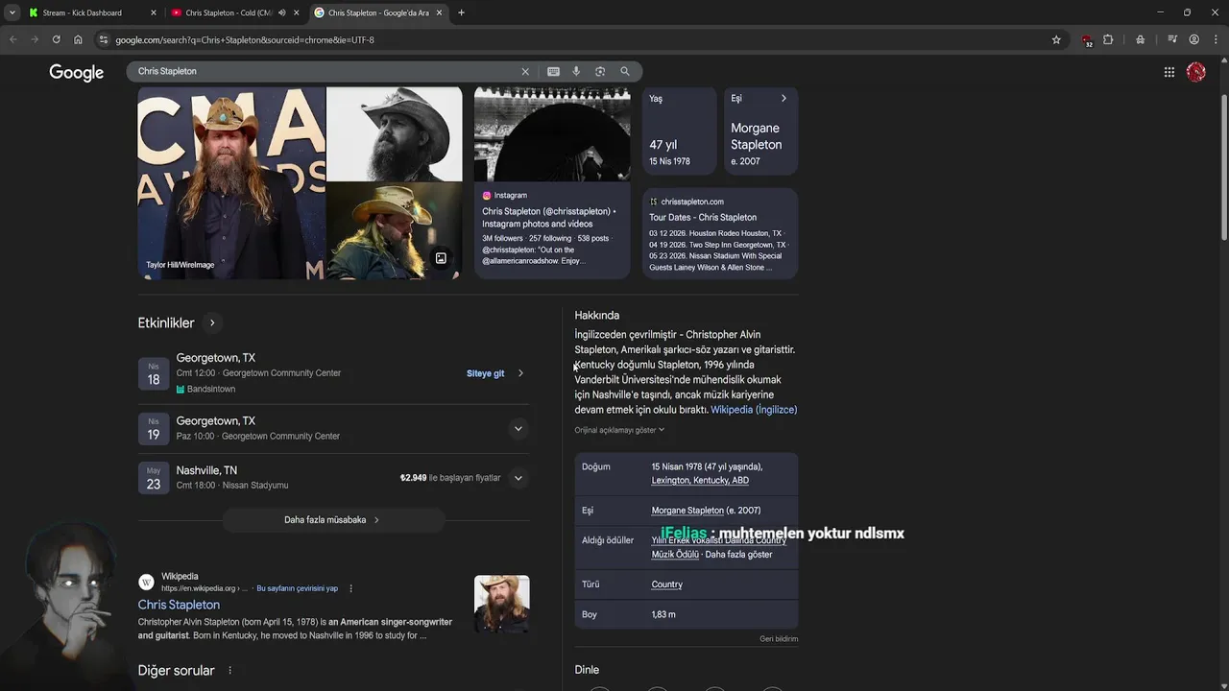The image size is (1229, 691).
Task: Close the Stream - Kick Dashboard tab
Action: [154, 12]
